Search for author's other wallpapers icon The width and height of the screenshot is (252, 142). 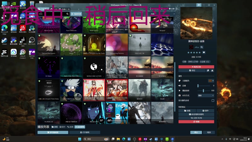tap(202, 47)
